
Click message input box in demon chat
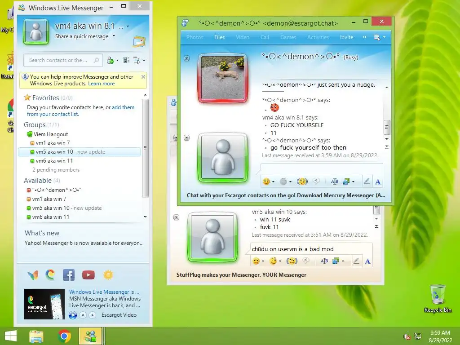[x=322, y=170]
